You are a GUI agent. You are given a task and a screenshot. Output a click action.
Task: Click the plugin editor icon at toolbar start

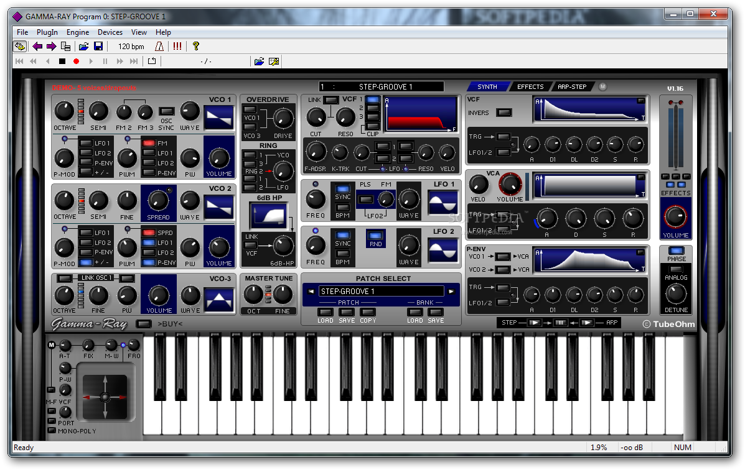[x=20, y=46]
